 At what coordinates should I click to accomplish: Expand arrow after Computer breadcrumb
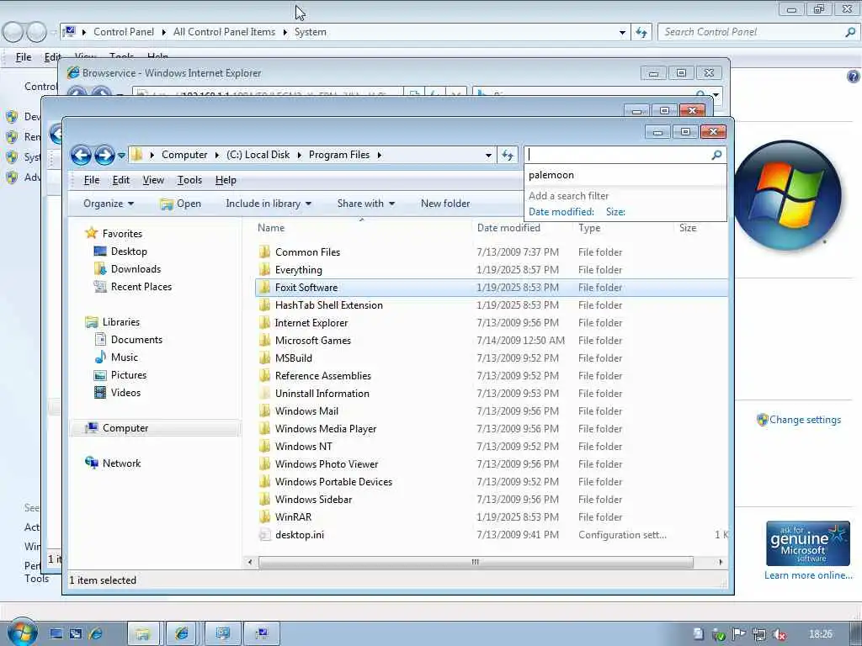[217, 156]
